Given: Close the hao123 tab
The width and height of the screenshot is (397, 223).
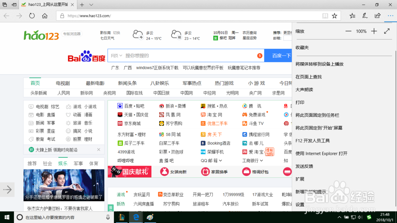Looking at the screenshot, I should point(72,4).
